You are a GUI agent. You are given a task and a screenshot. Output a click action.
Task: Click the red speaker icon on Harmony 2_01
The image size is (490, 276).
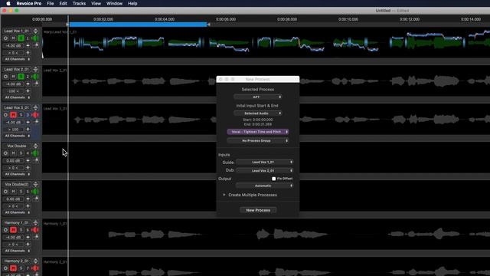35,268
